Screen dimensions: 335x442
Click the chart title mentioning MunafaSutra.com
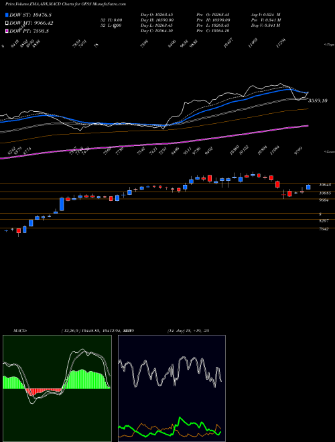click(66, 4)
